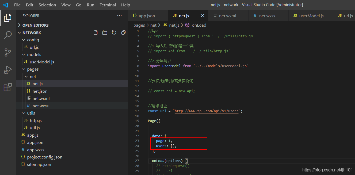Screen dimensions: 355x175
Task: Create a new file in NETWORK
Action: (95, 32)
